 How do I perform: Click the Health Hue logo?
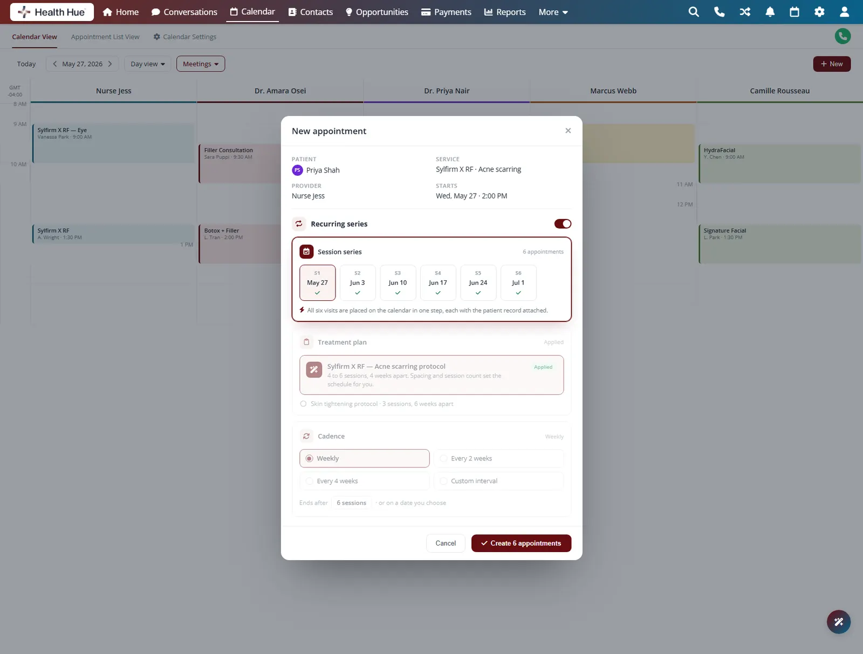coord(52,12)
